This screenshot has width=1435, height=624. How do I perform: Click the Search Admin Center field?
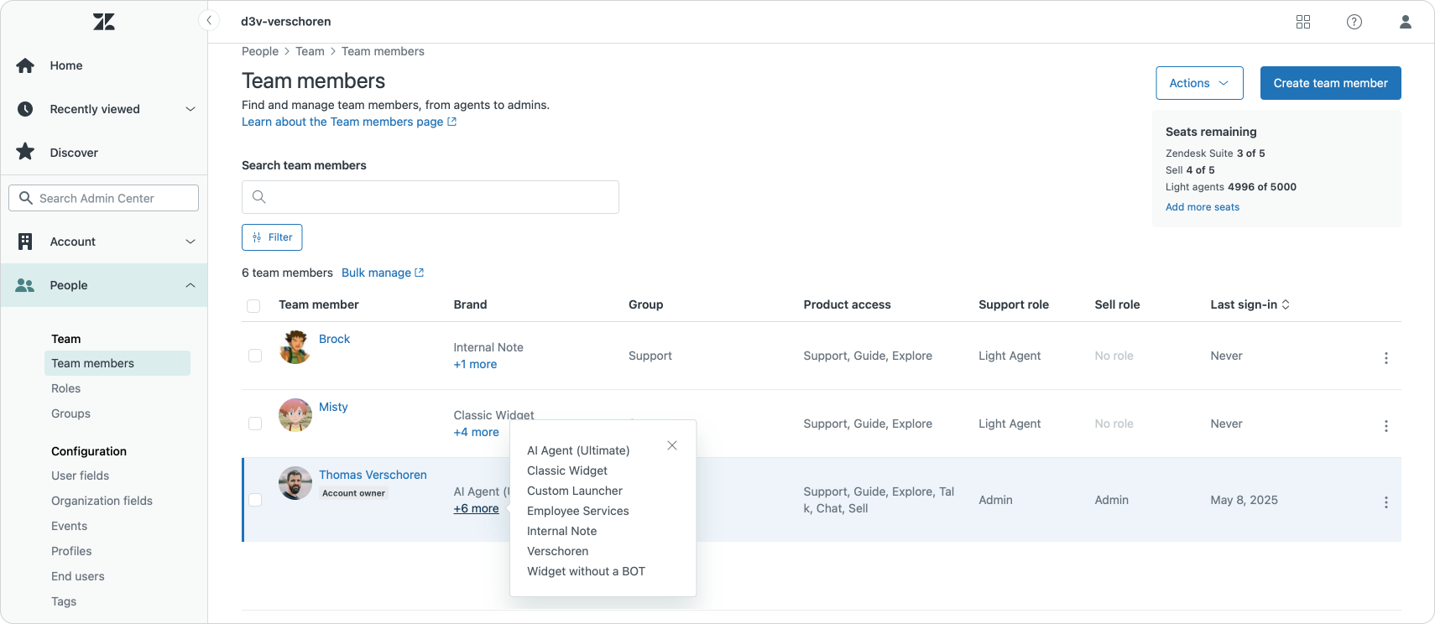coord(104,198)
